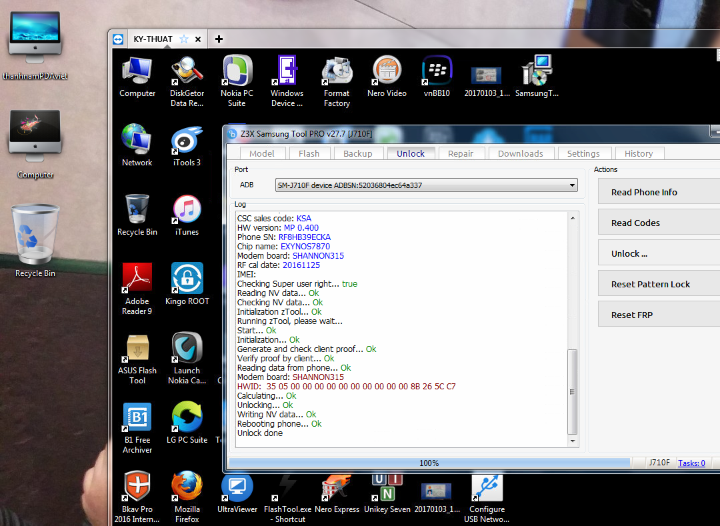Image resolution: width=720 pixels, height=526 pixels.
Task: Switch to the Flash tab
Action: tap(309, 153)
